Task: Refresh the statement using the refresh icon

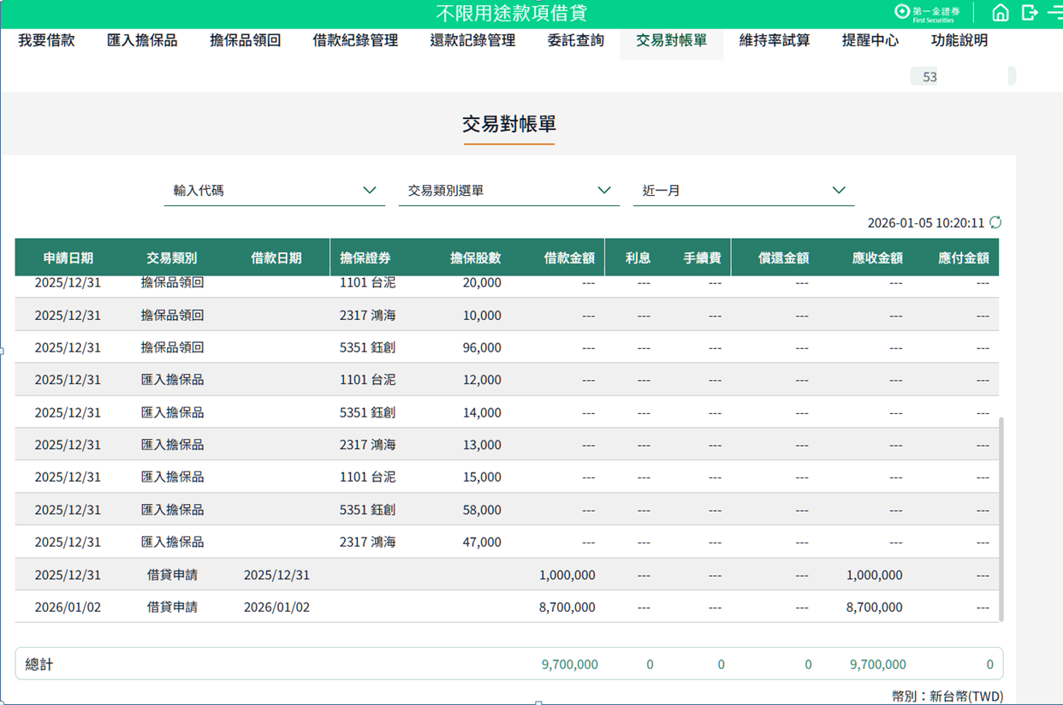Action: 995,222
